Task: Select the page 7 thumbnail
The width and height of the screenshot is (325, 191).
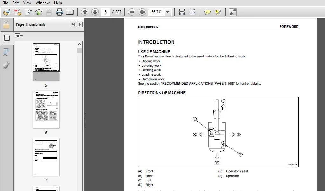Action: click(x=46, y=157)
